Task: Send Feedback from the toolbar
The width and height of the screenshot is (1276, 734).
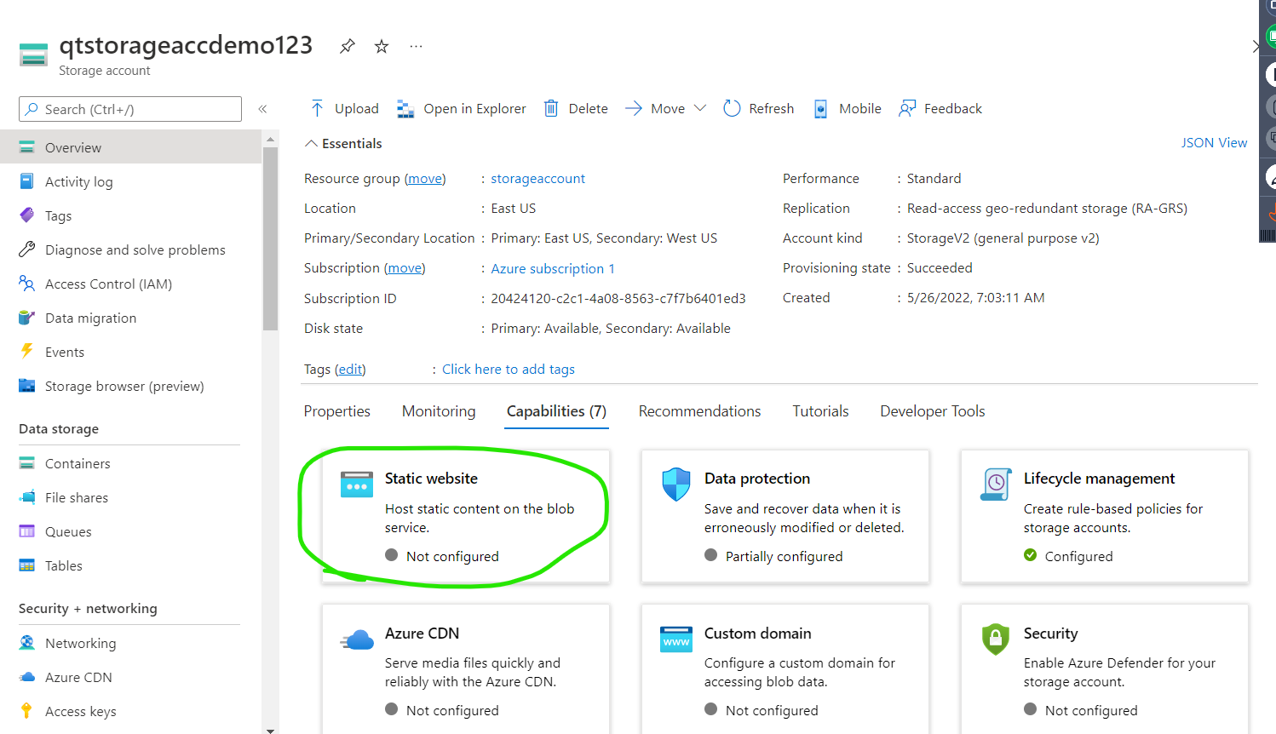Action: pos(940,108)
